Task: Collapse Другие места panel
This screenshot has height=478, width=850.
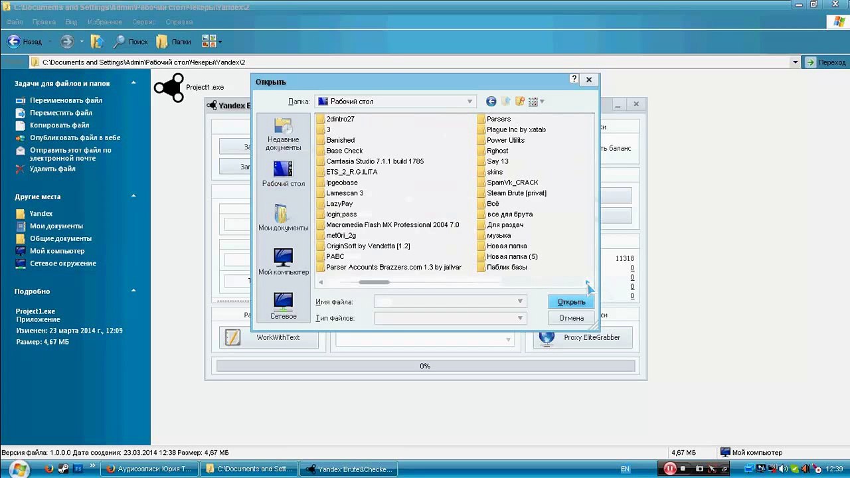Action: 133,197
